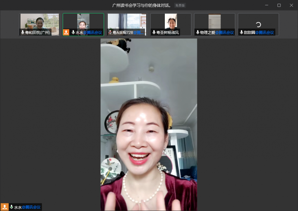Select 粤圣树杨淑凤 video thumbnail
Screen dimensions: 298x211
point(171,22)
